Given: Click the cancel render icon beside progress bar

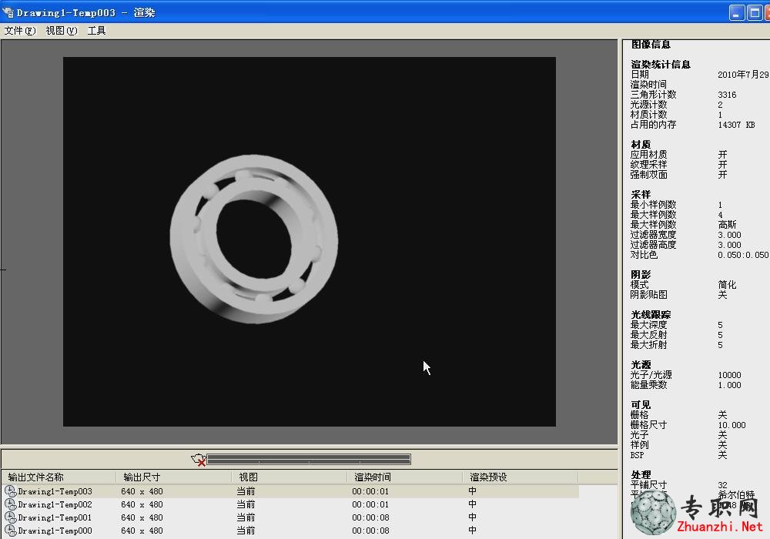Looking at the screenshot, I should (199, 460).
